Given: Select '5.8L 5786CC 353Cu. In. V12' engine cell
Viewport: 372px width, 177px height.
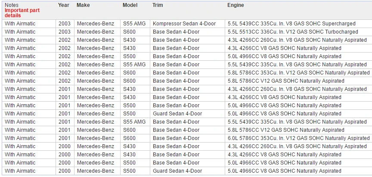Looking at the screenshot, I should (x=298, y=73).
